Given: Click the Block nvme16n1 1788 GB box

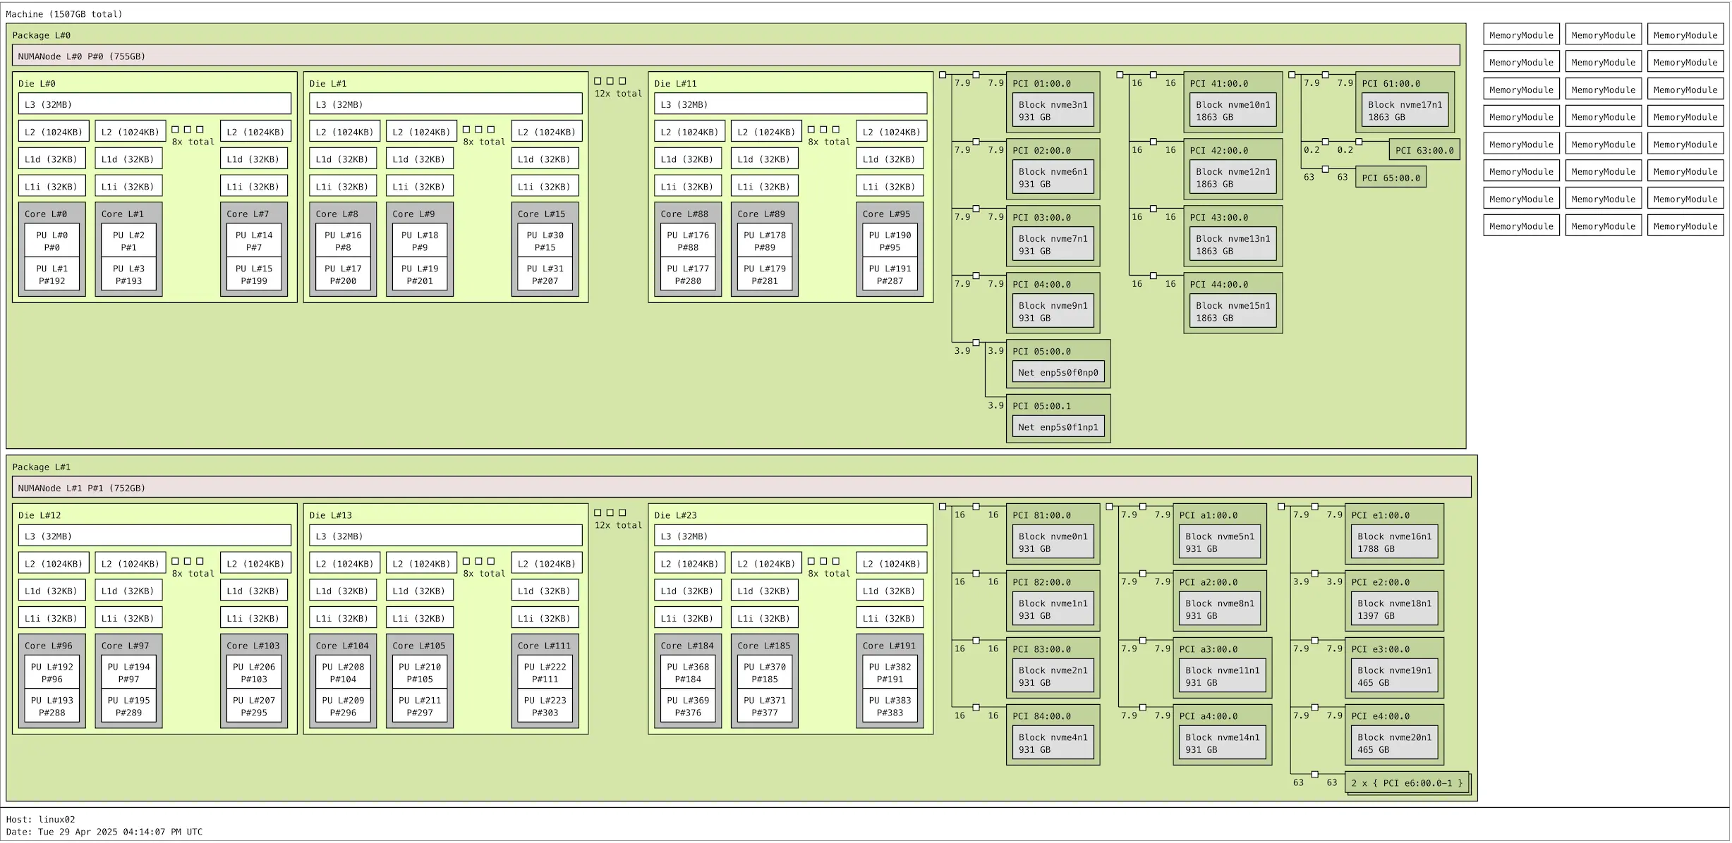Looking at the screenshot, I should point(1395,543).
